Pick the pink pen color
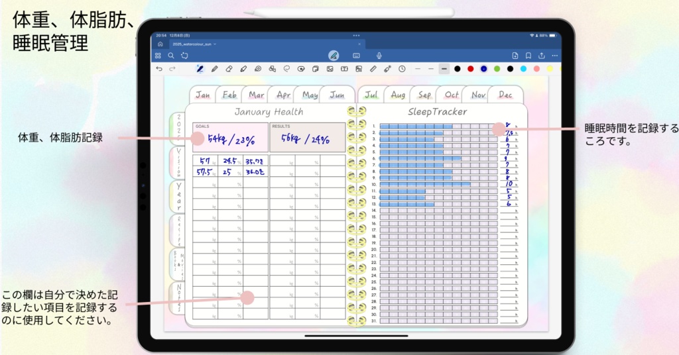Viewport: 679px width, 355px height. tap(536, 69)
